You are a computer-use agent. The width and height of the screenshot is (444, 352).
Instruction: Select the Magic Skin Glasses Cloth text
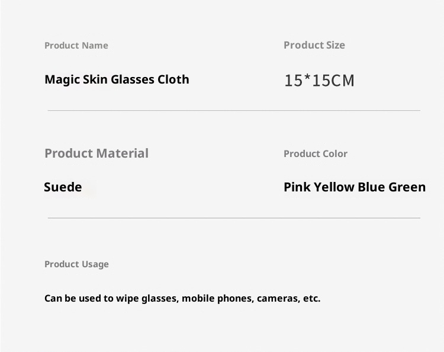point(117,79)
